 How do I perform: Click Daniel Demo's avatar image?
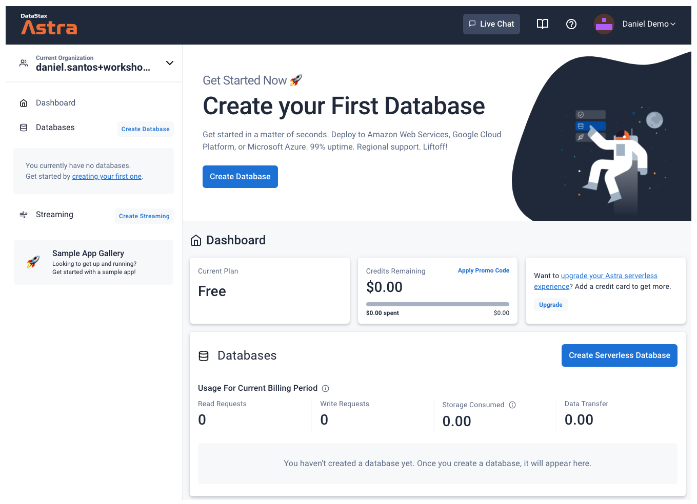point(604,24)
